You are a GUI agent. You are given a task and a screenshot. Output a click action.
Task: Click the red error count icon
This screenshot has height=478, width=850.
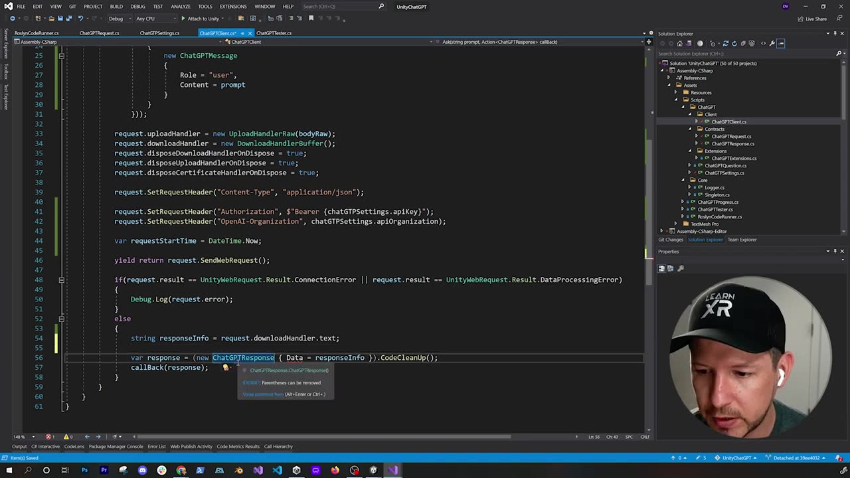tap(48, 437)
